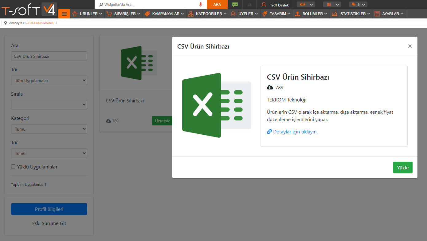
Task: Open the eye view dropdown in the header
Action: pos(306,5)
